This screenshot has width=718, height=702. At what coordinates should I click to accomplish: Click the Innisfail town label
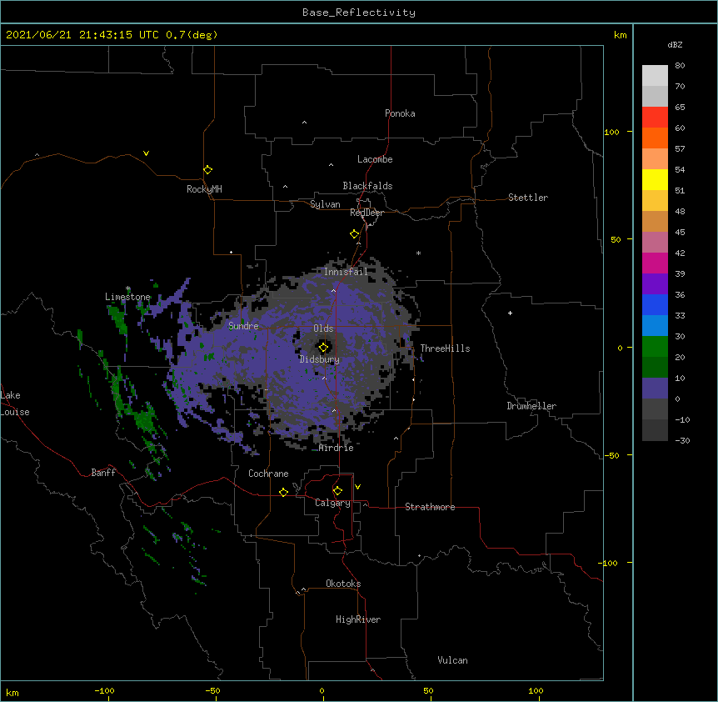(346, 272)
